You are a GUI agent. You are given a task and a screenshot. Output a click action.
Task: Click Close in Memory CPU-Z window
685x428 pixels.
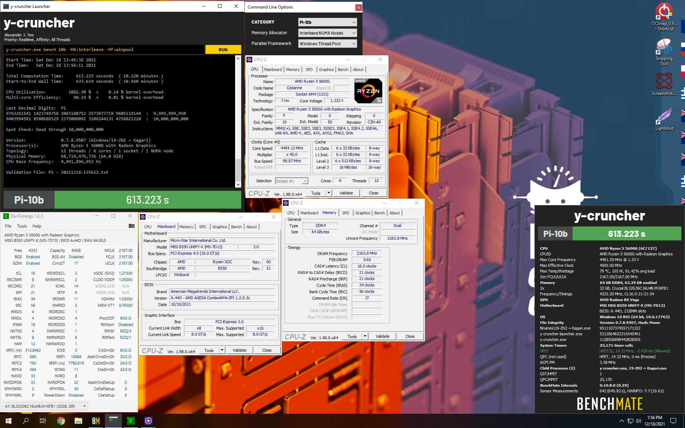pos(410,336)
